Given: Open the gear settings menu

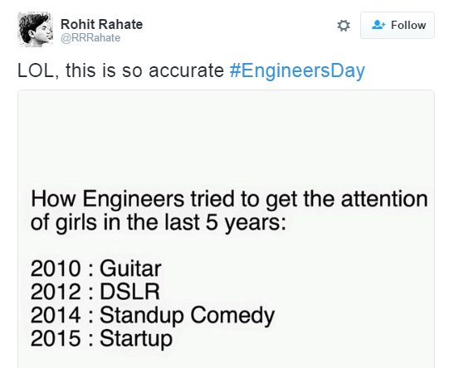Looking at the screenshot, I should point(344,26).
